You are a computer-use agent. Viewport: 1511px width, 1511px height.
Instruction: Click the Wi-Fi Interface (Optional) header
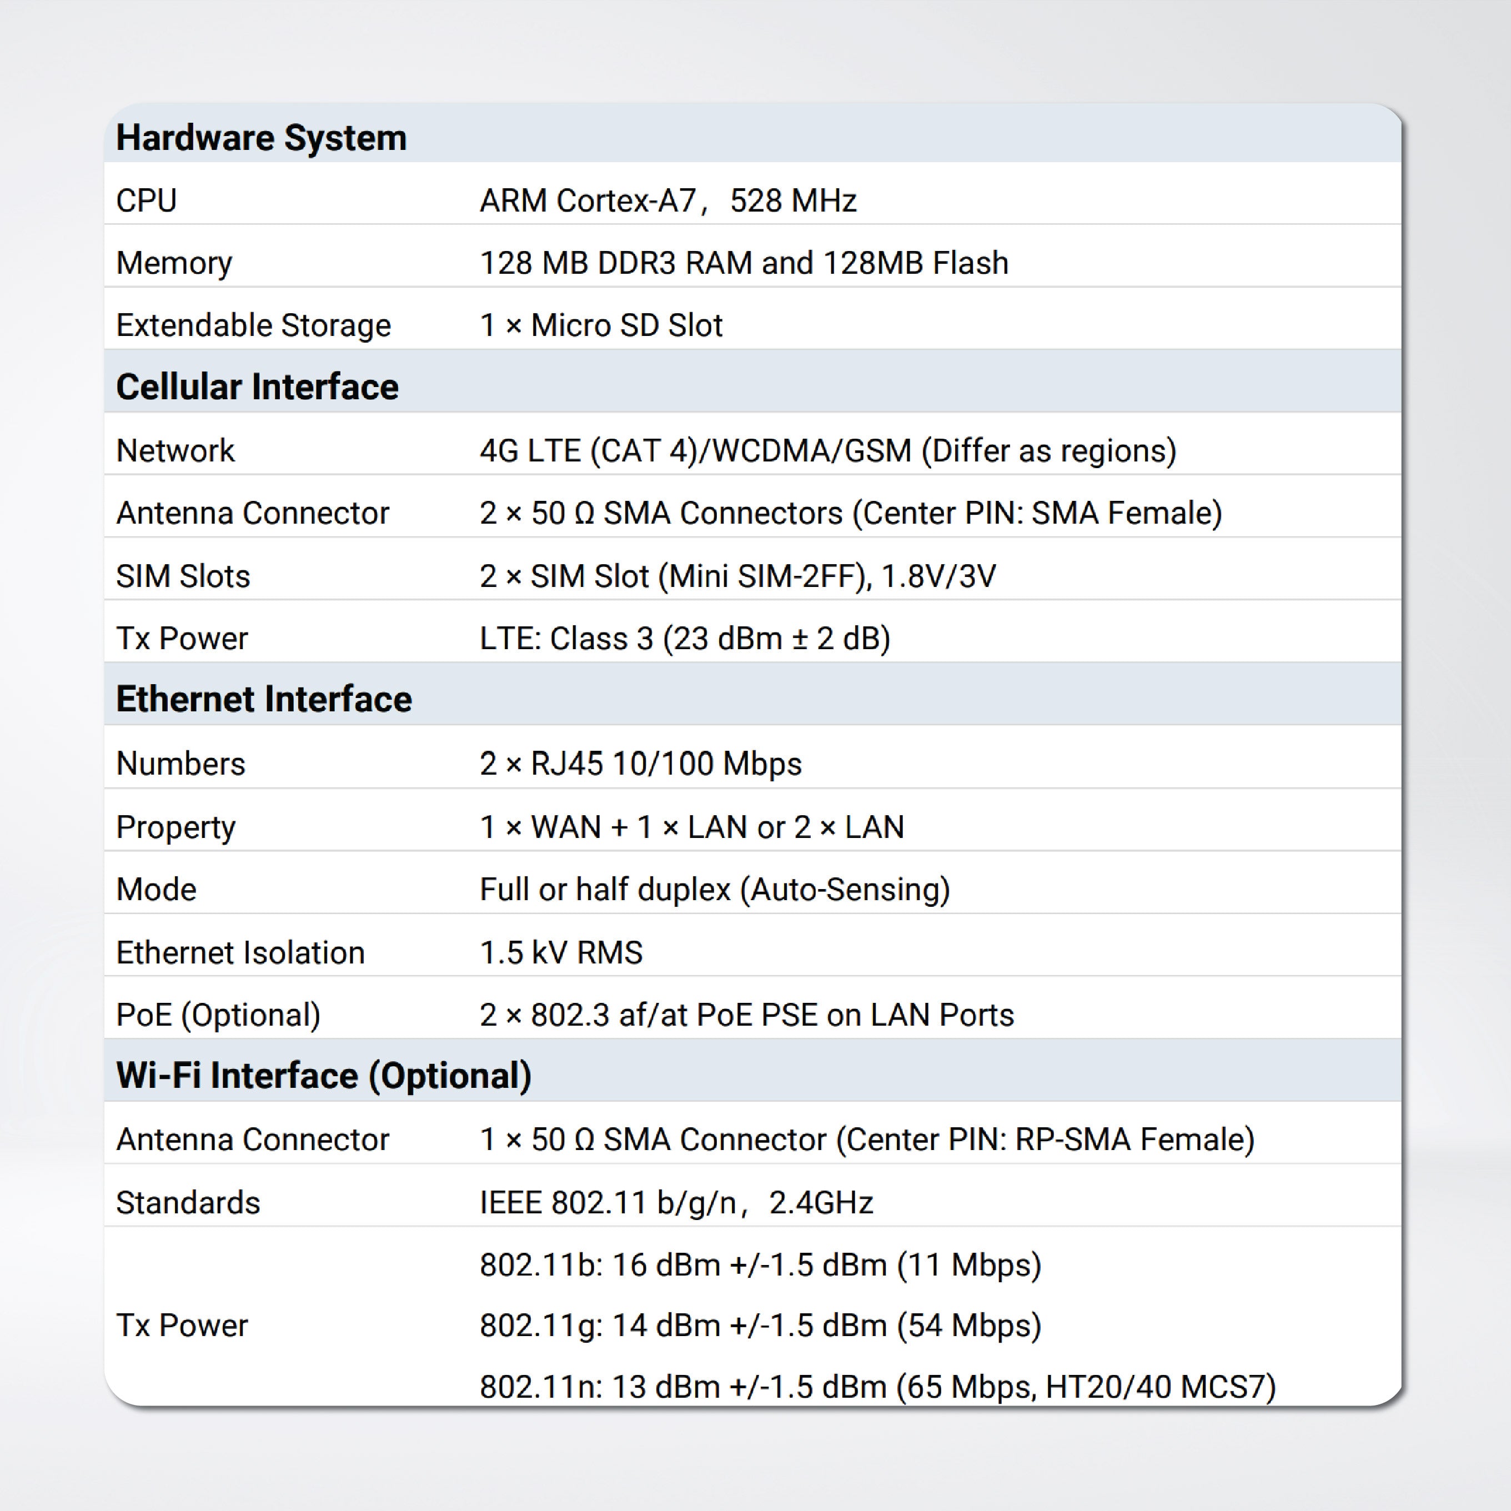[324, 1076]
